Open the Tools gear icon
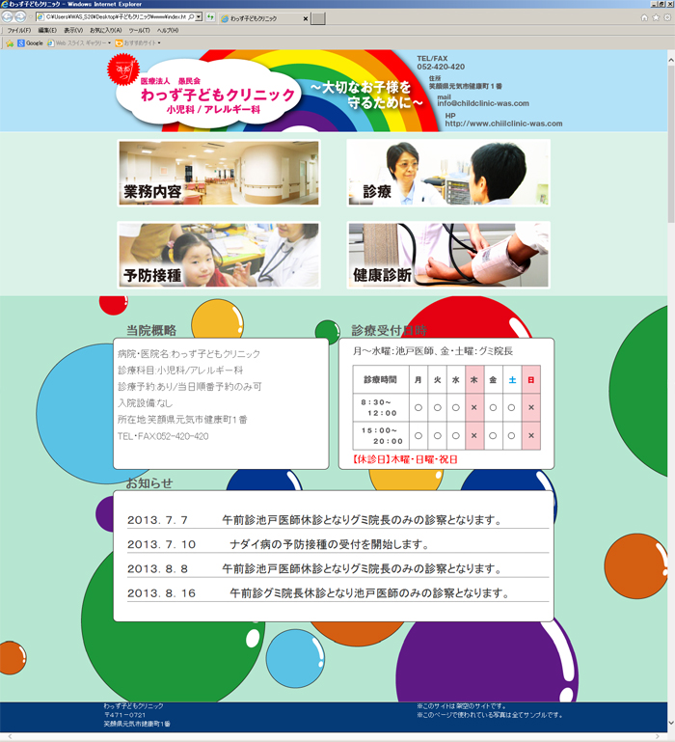675x742 pixels. coord(667,17)
